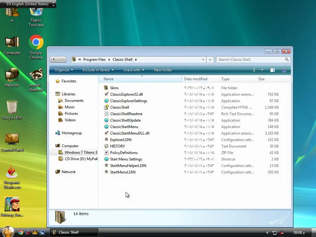Click the taskbar clock
The height and width of the screenshot is (237, 316).
click(299, 233)
